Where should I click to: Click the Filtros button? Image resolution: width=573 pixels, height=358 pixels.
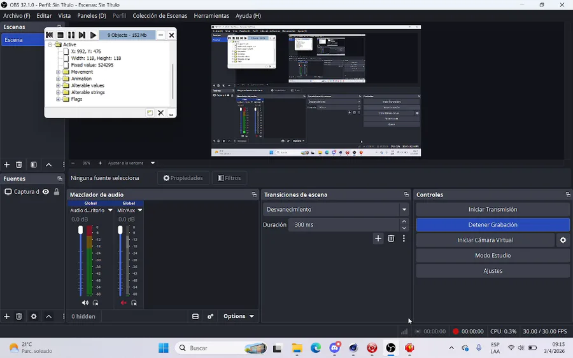click(229, 178)
